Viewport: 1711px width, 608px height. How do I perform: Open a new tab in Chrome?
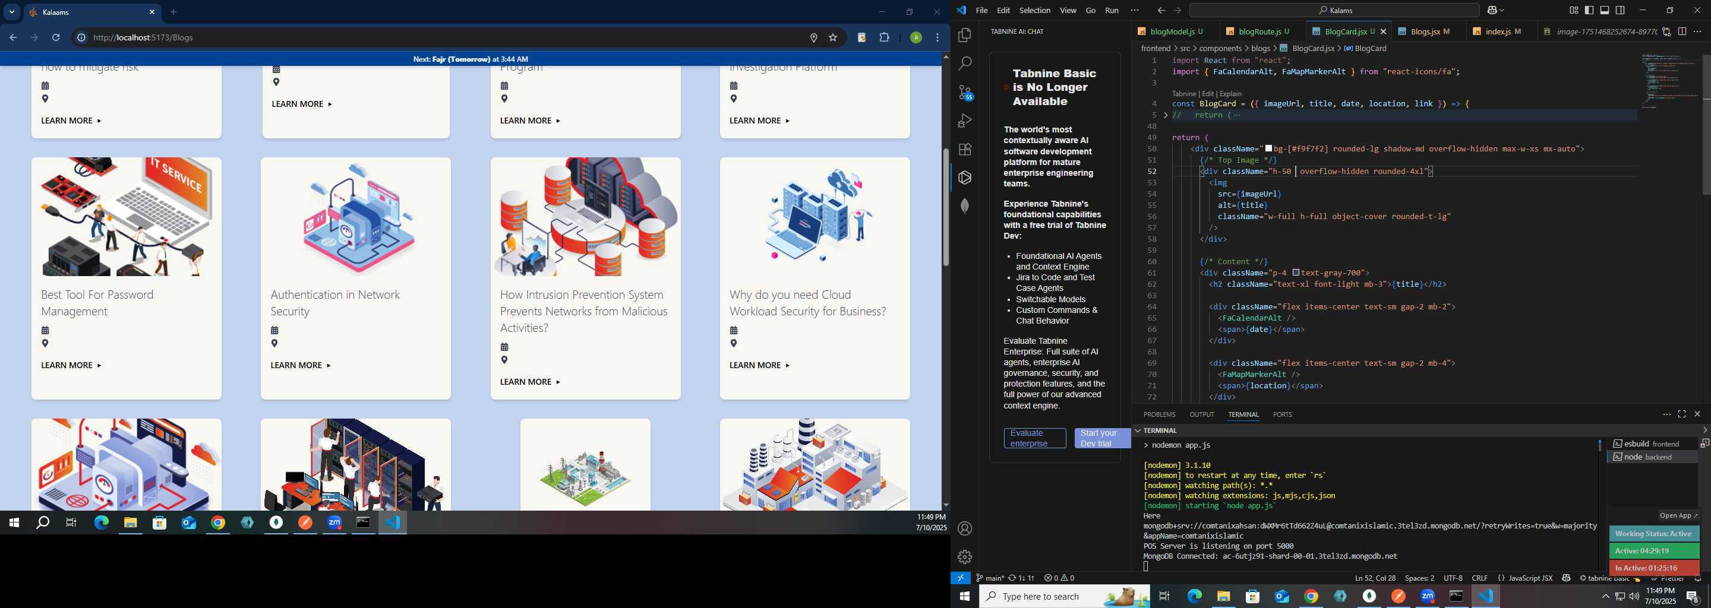pyautogui.click(x=173, y=12)
